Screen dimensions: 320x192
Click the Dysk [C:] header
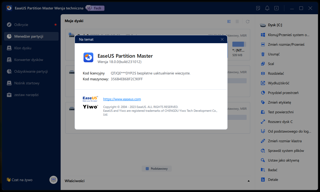[x=271, y=25]
